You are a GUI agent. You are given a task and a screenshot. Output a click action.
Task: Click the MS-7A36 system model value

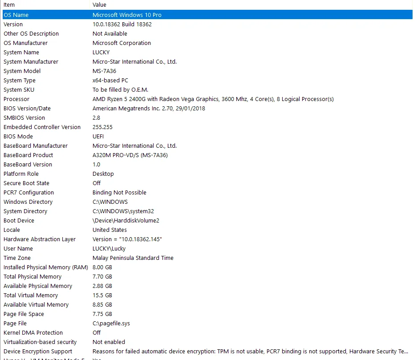(x=104, y=71)
